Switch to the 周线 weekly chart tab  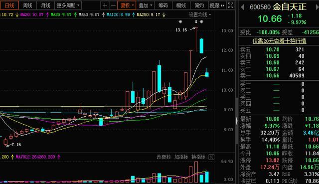(27, 5)
